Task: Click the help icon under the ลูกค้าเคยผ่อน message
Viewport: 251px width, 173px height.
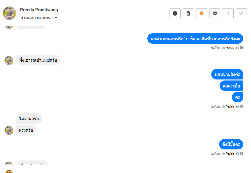Action: (x=242, y=48)
